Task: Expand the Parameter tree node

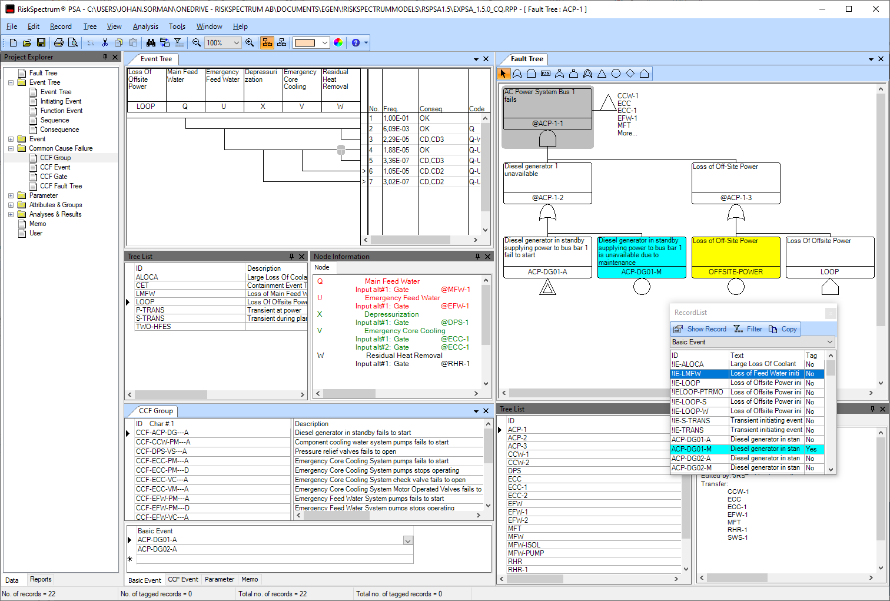Action: [x=11, y=195]
